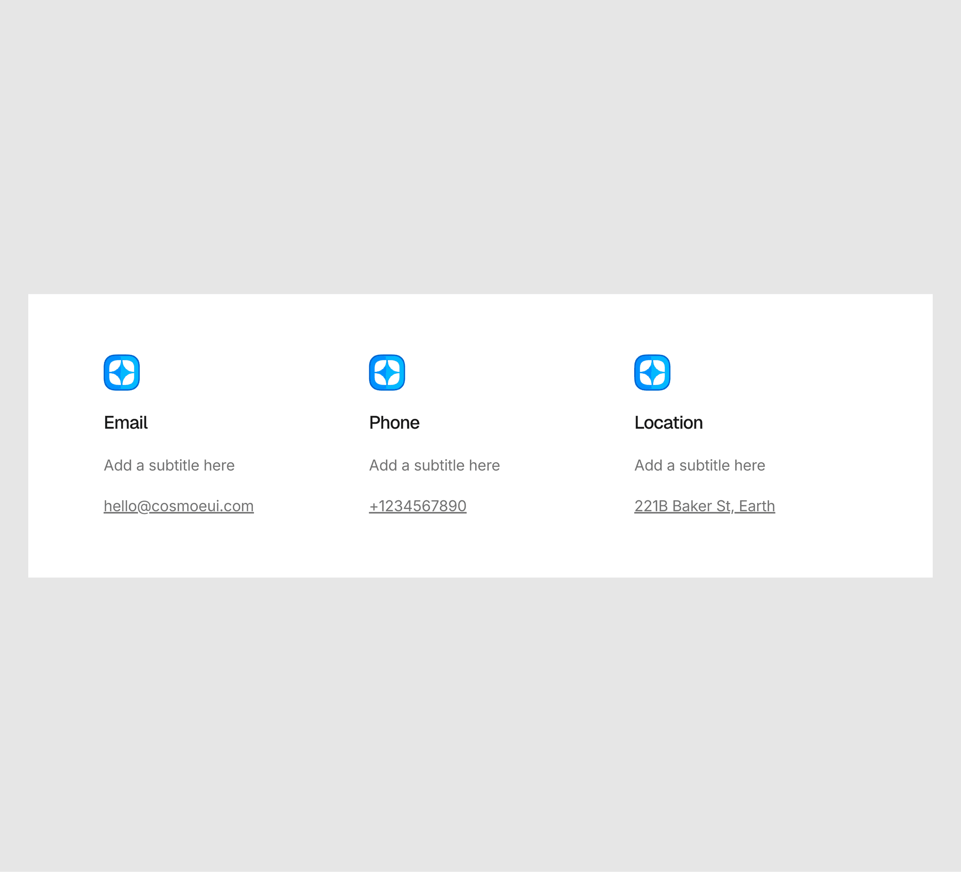Click 'cosmoeui.com' portion of the email link
This screenshot has height=872, width=961.
pos(202,506)
